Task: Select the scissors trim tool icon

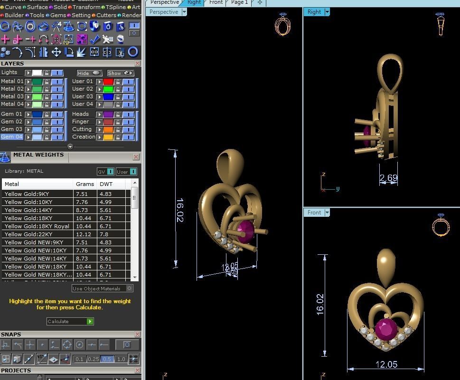Action: 120,52
